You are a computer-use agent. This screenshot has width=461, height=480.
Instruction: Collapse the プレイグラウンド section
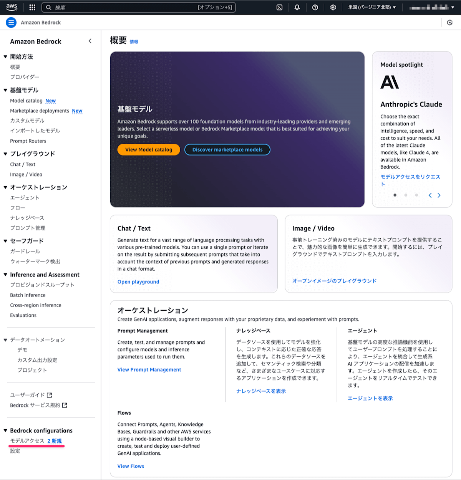(5, 154)
